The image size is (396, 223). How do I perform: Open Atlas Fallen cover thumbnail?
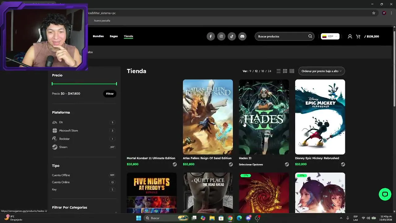(208, 117)
